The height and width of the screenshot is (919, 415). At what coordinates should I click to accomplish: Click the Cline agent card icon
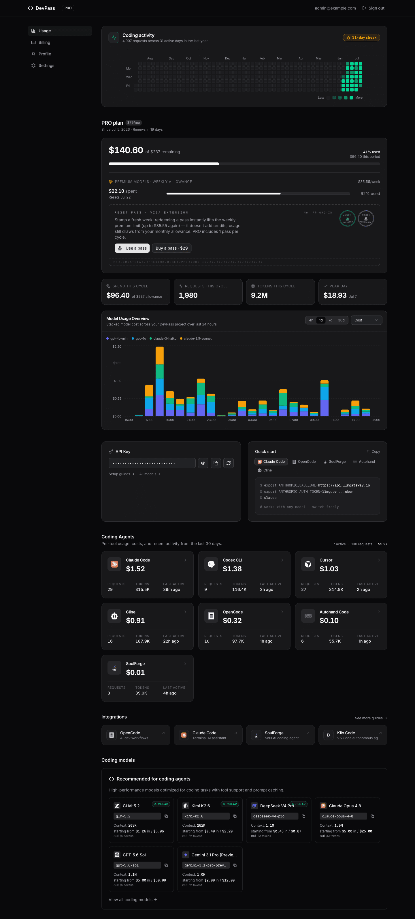(x=114, y=616)
